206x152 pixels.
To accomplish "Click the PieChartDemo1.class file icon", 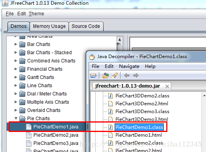I will click(x=110, y=127).
